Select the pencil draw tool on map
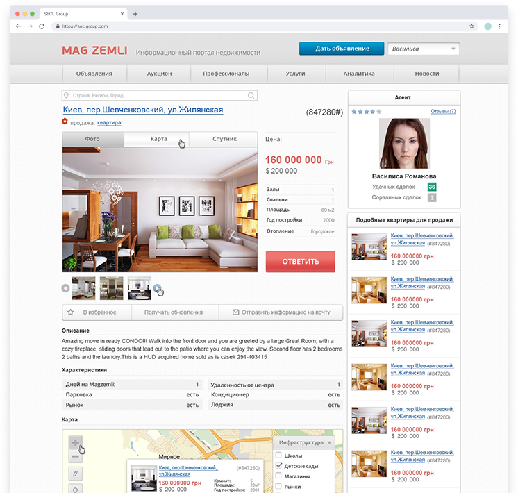518x493 pixels. tap(75, 474)
